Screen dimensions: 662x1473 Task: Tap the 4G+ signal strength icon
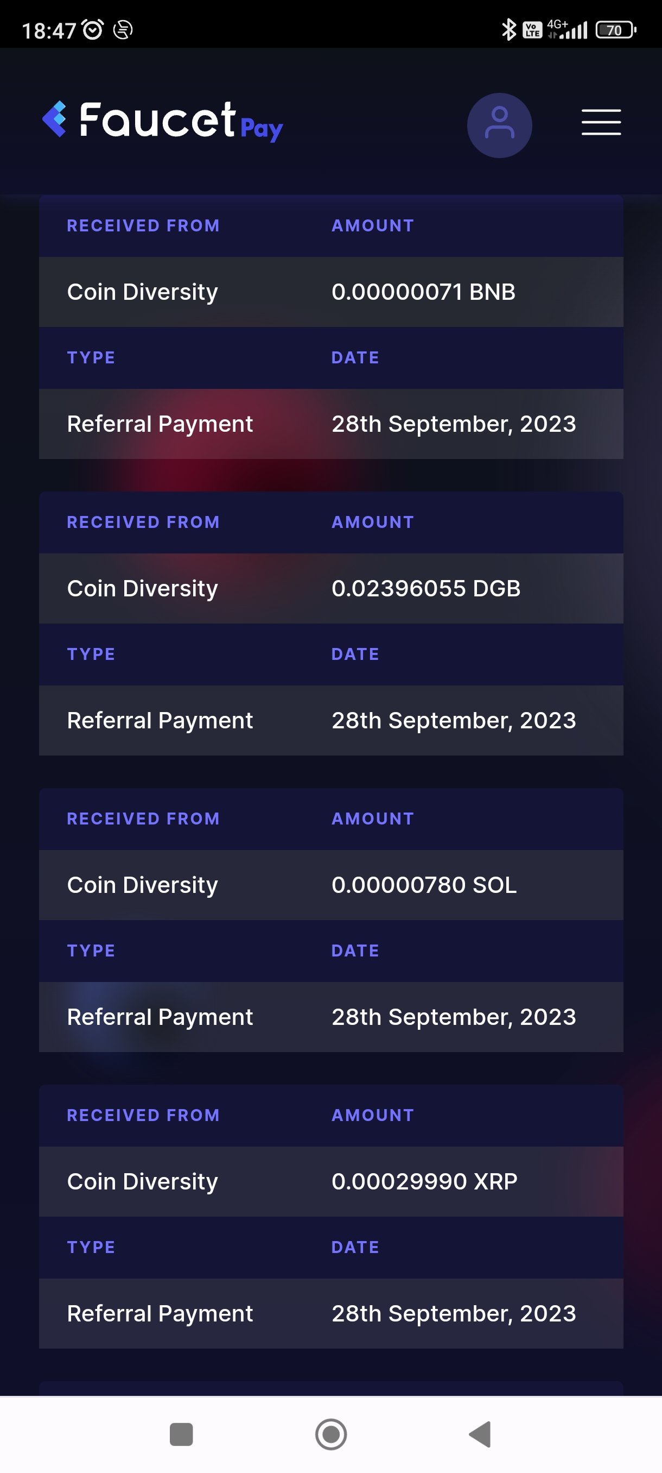pyautogui.click(x=568, y=29)
